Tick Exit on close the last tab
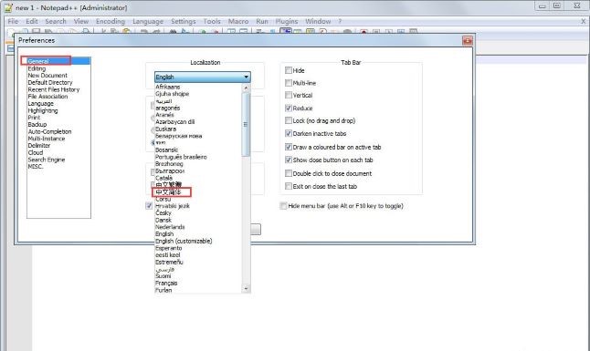Viewport: 590px width, 351px height. (289, 186)
